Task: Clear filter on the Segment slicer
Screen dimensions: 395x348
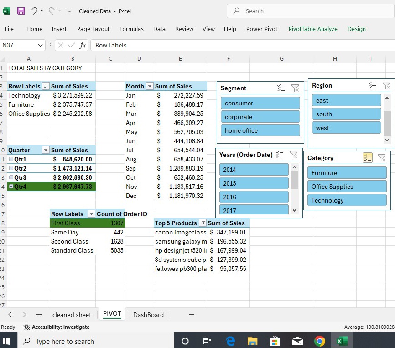Action: click(x=295, y=88)
